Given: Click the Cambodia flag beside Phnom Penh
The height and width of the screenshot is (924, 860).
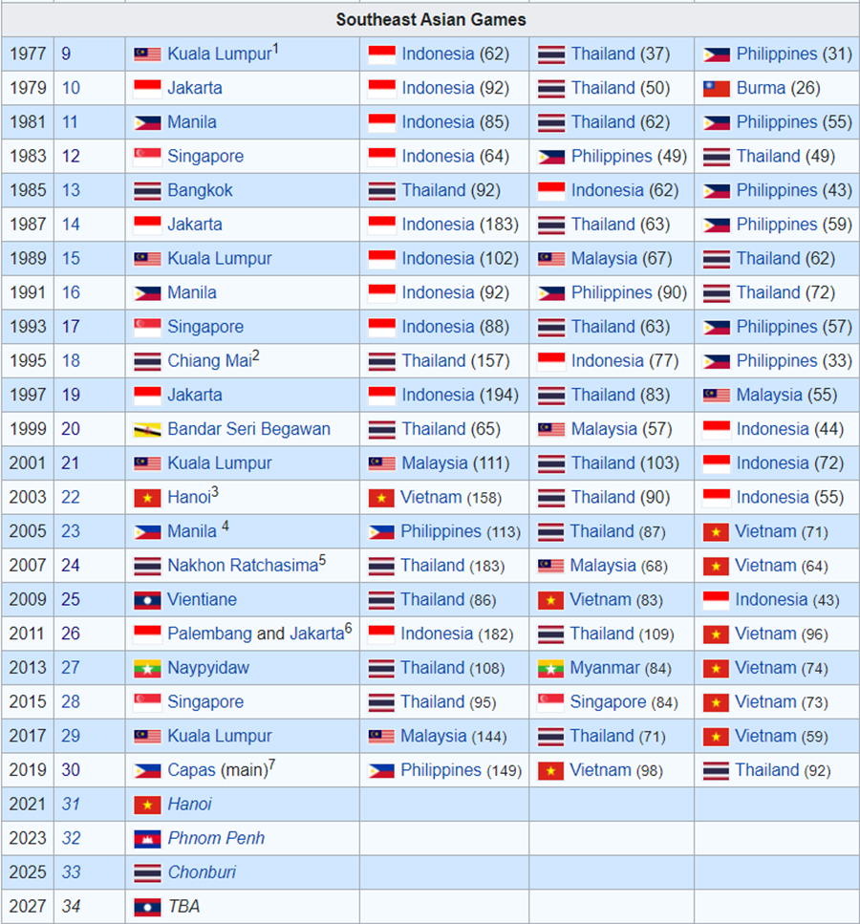Looking at the screenshot, I should pyautogui.click(x=147, y=839).
